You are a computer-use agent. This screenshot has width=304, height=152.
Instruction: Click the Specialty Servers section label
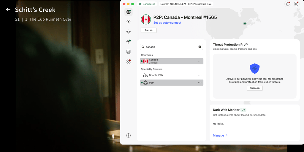pyautogui.click(x=152, y=69)
